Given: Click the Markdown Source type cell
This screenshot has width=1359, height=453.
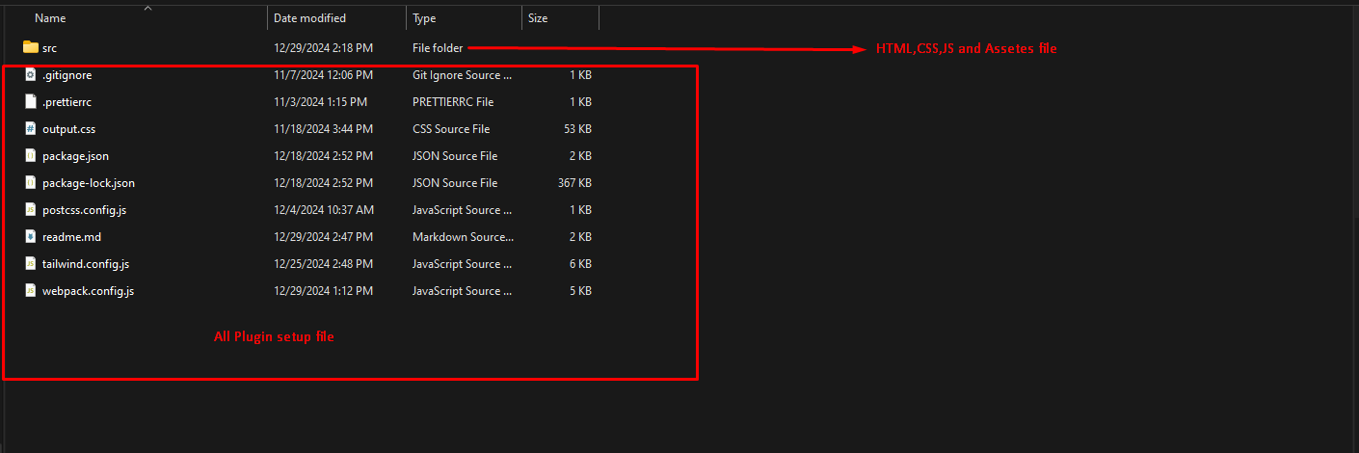Looking at the screenshot, I should pos(464,236).
